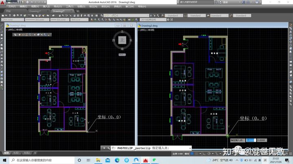Viewport: 293px width, 164px height.
Task: Click the Windows Start button
Action: pos(4,160)
